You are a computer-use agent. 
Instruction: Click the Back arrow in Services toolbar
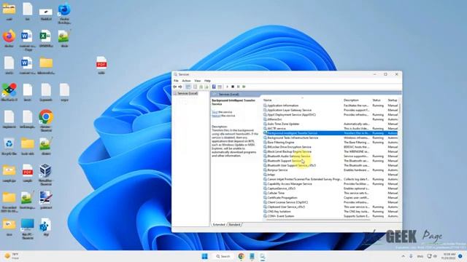click(175, 87)
